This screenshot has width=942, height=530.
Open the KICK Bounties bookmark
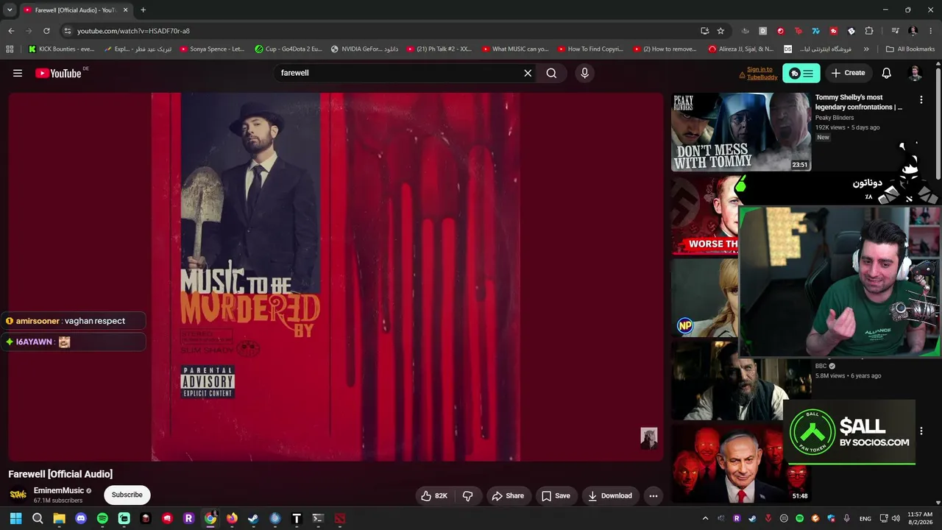[61, 49]
